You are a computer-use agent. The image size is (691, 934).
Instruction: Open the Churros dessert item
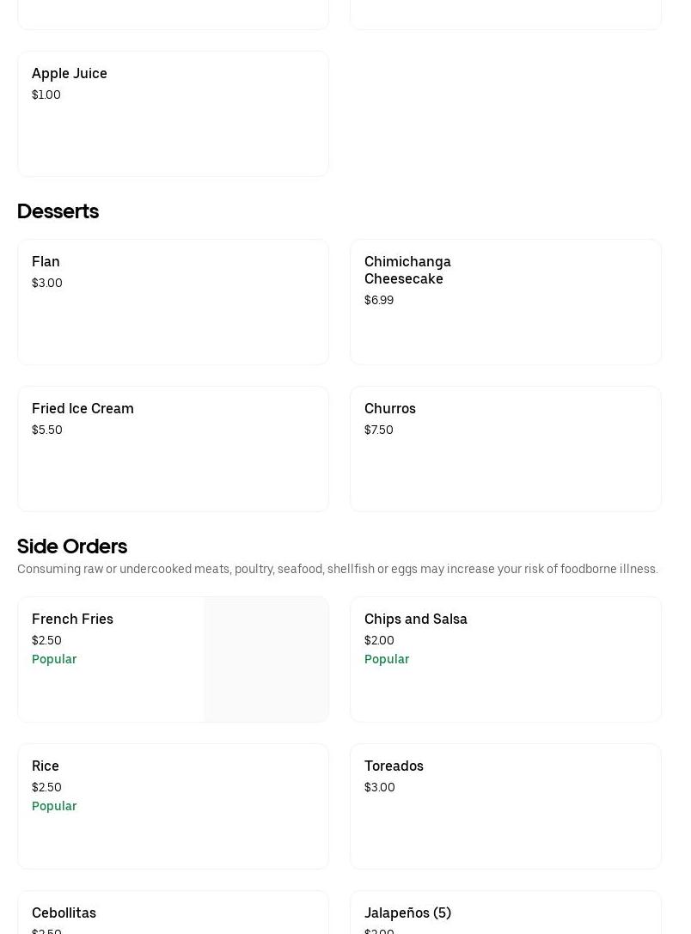tap(505, 449)
